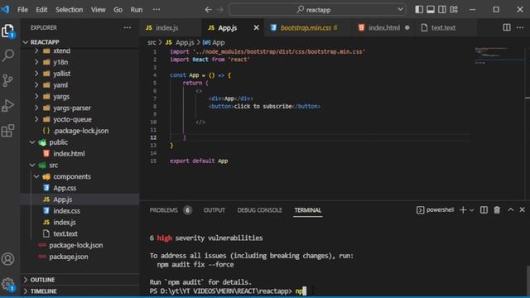
Task: Open the Accounts menu icon
Action: tap(7, 259)
